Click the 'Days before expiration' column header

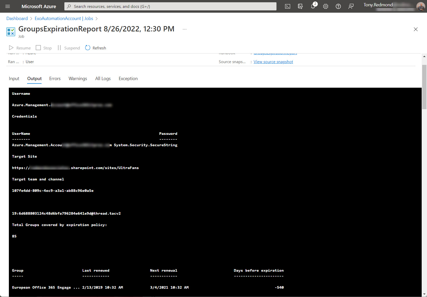tap(259, 270)
